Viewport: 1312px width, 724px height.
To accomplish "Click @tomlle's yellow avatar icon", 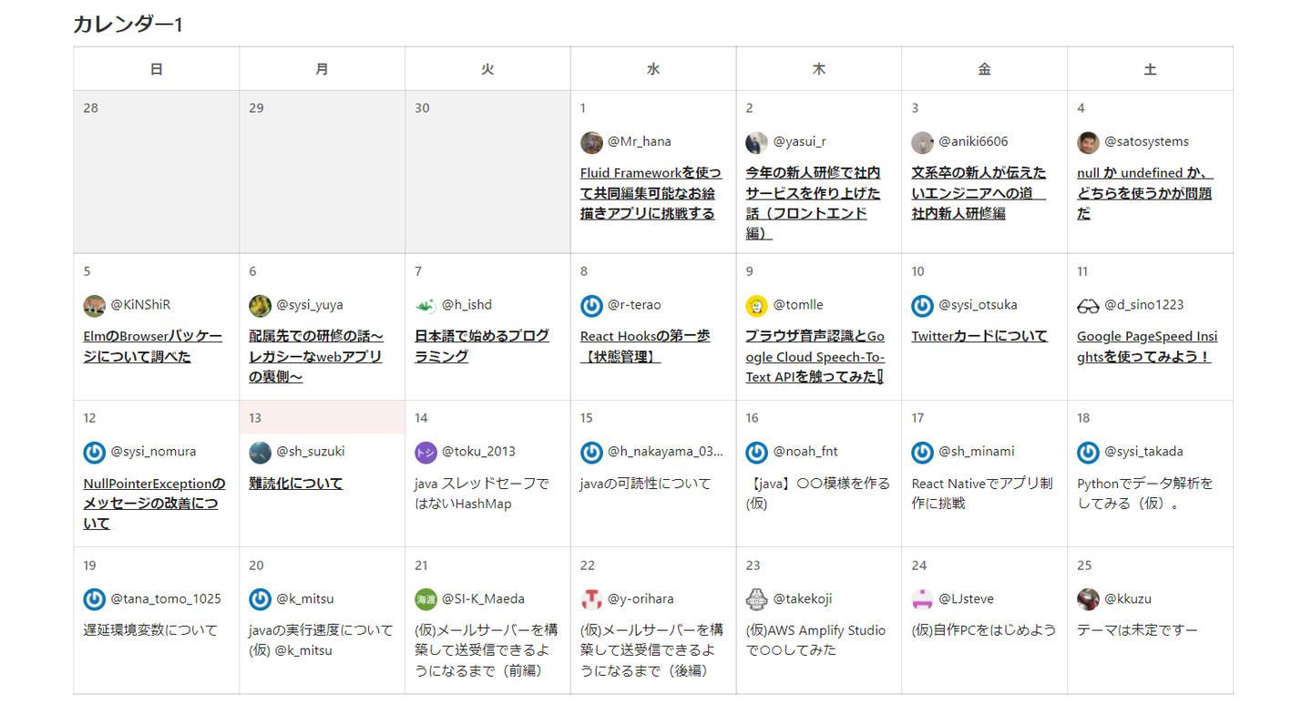I will click(757, 305).
